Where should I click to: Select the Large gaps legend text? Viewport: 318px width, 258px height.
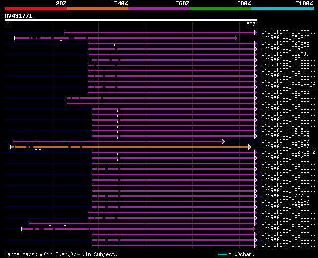(x=21, y=254)
